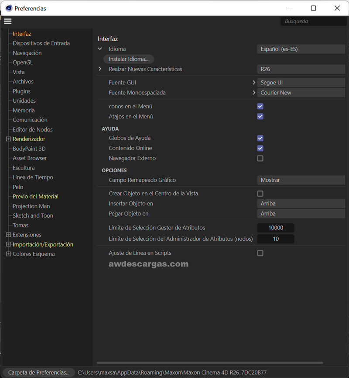Expand Importación/Exportación tree node
This screenshot has width=349, height=378.
tap(8, 244)
